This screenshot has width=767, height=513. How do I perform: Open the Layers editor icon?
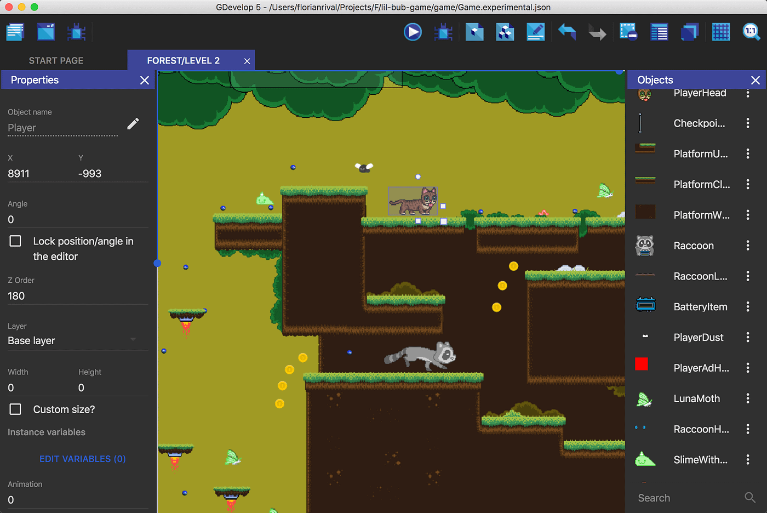coord(690,31)
